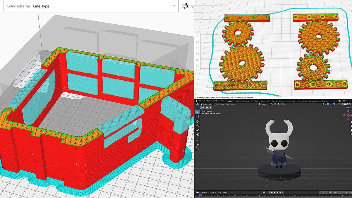Select the Rotate tool in Cura's side toolbar

[x=197, y=48]
